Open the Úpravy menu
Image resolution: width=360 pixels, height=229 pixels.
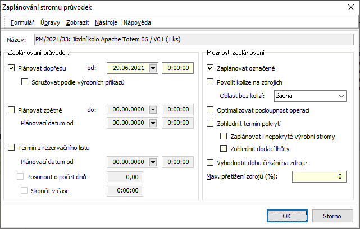coord(49,22)
